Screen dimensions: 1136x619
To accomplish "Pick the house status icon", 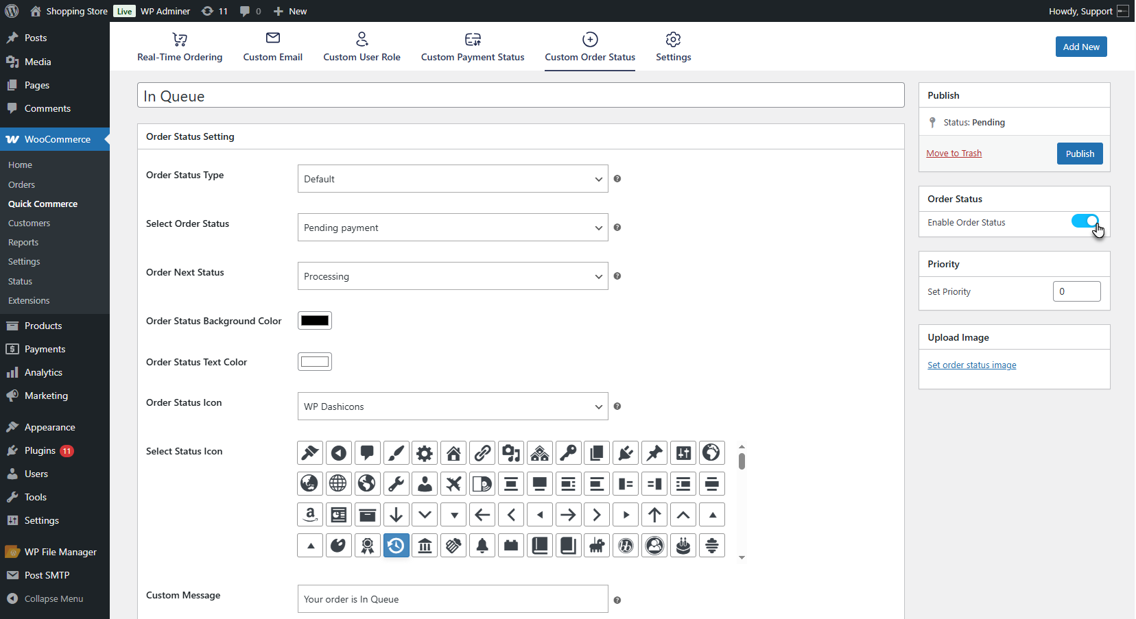I will [453, 453].
